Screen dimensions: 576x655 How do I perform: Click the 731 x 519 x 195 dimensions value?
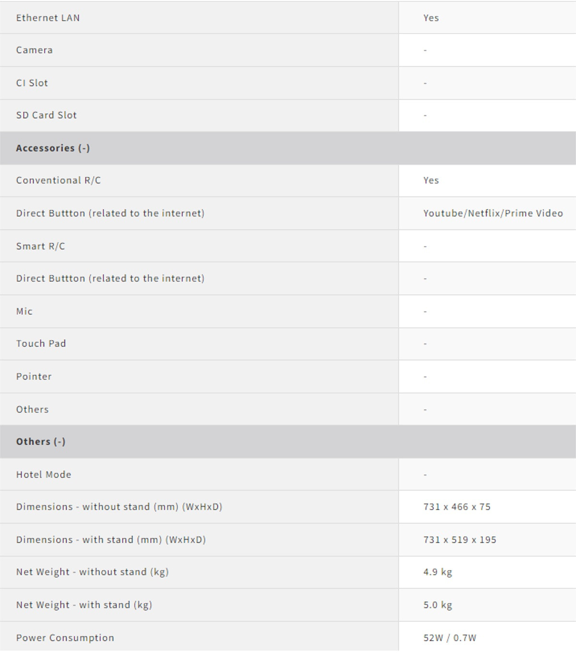pyautogui.click(x=460, y=540)
